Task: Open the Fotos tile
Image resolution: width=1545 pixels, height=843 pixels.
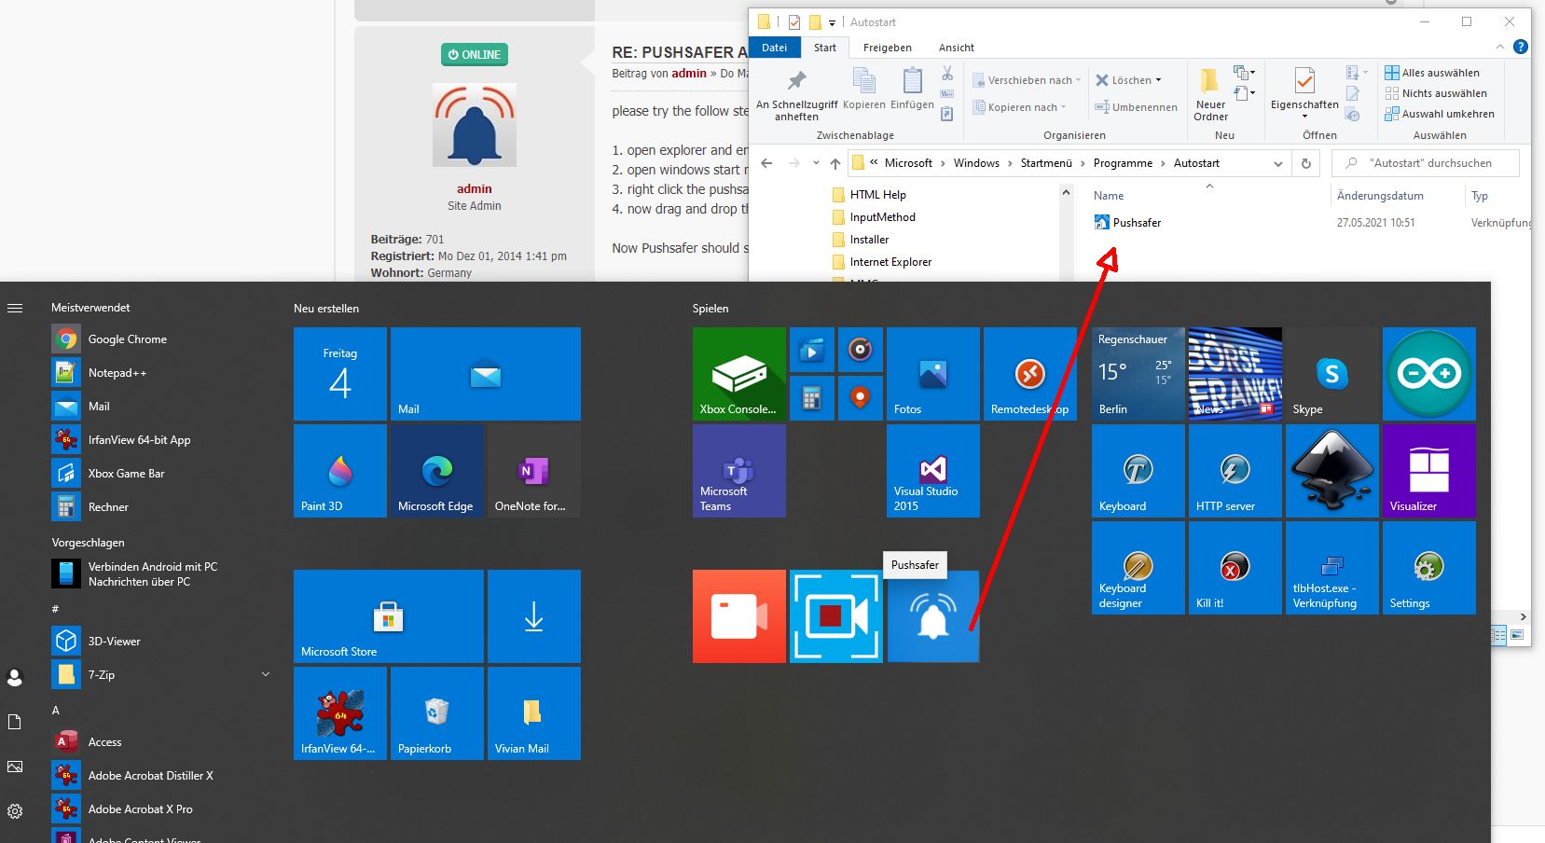Action: 933,374
